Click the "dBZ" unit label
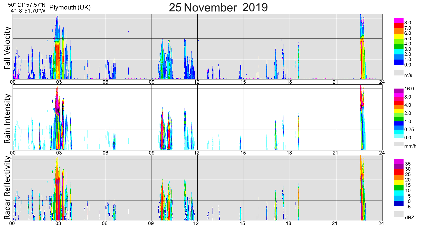Image resolution: width=421 pixels, height=231 pixels. click(410, 217)
